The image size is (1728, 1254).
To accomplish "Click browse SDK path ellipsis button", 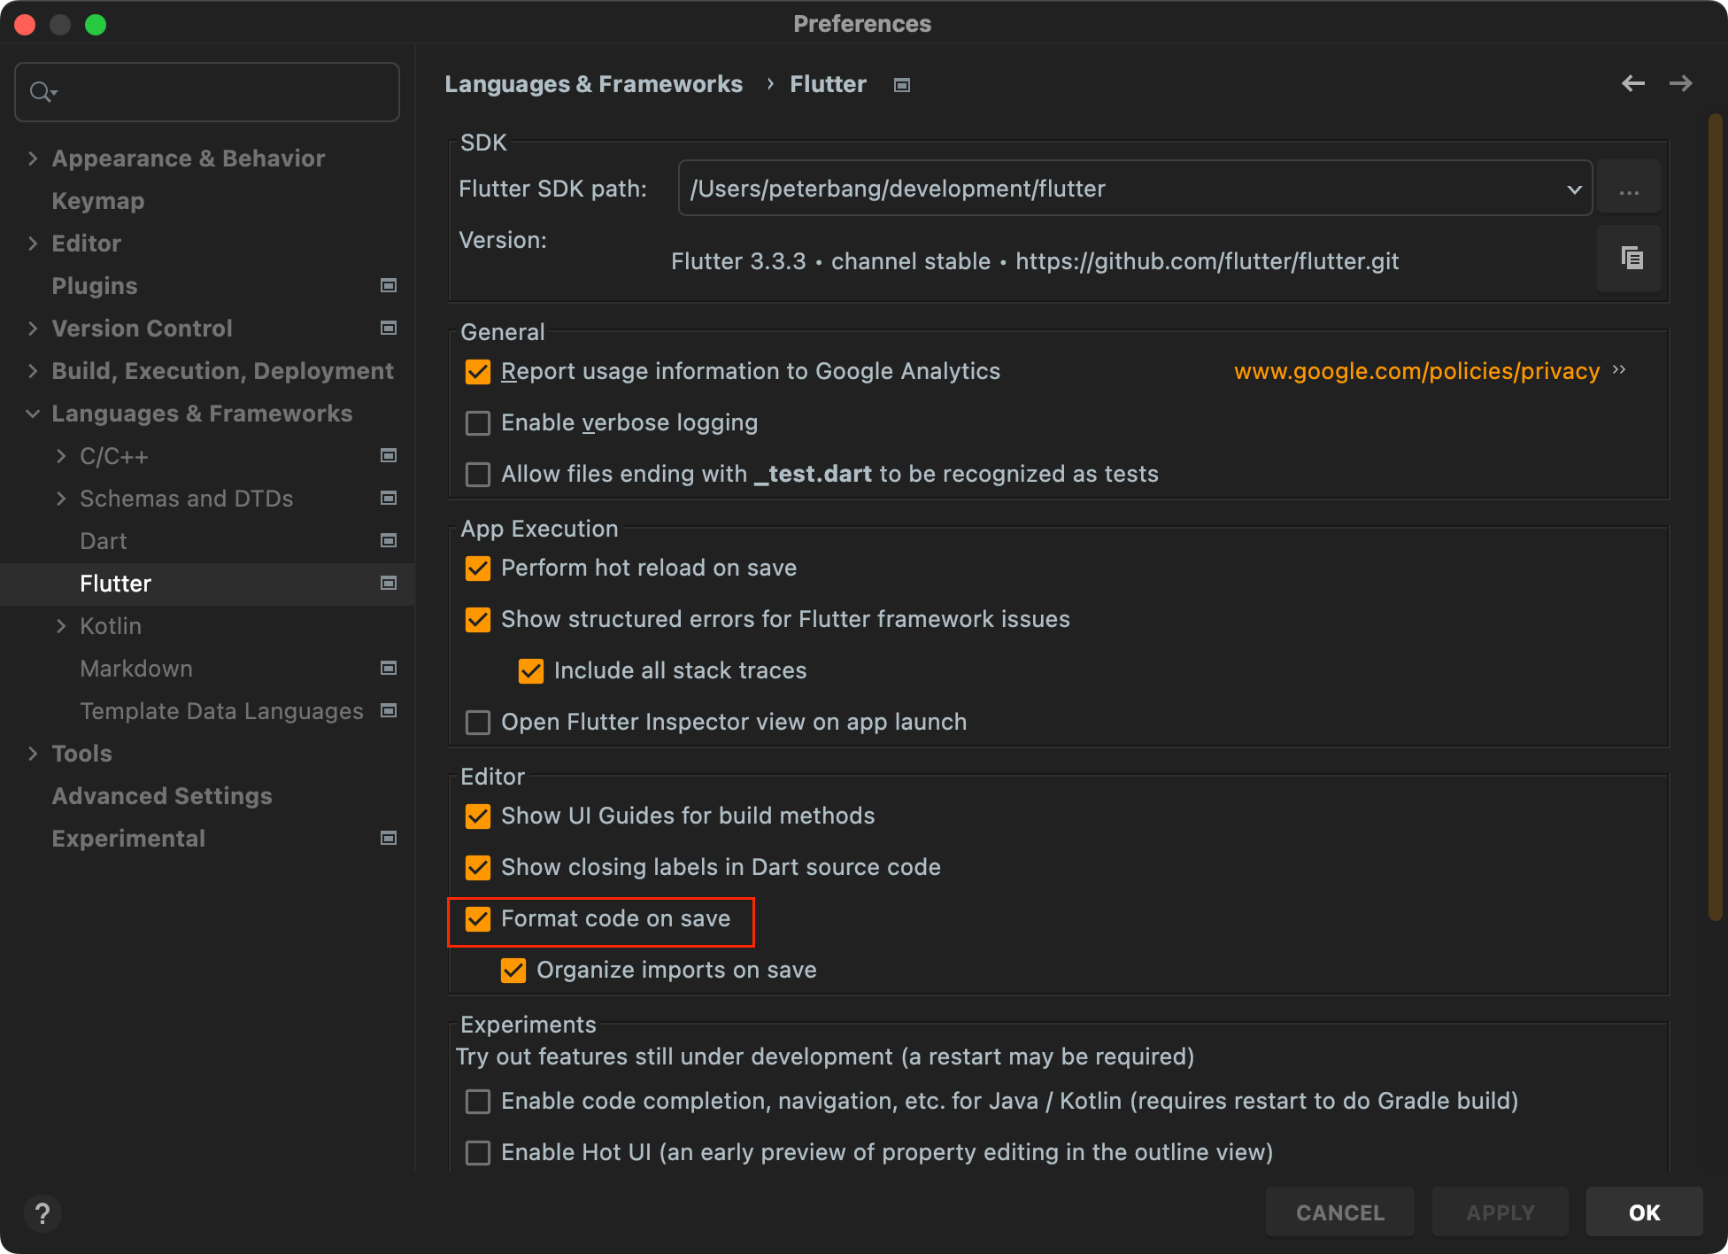I will 1628,189.
